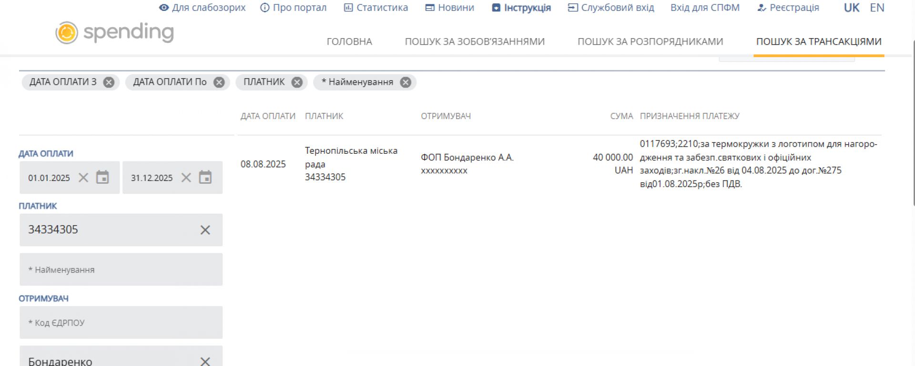Screen dimensions: 915x366
Task: Switch language to UK
Action: (851, 8)
